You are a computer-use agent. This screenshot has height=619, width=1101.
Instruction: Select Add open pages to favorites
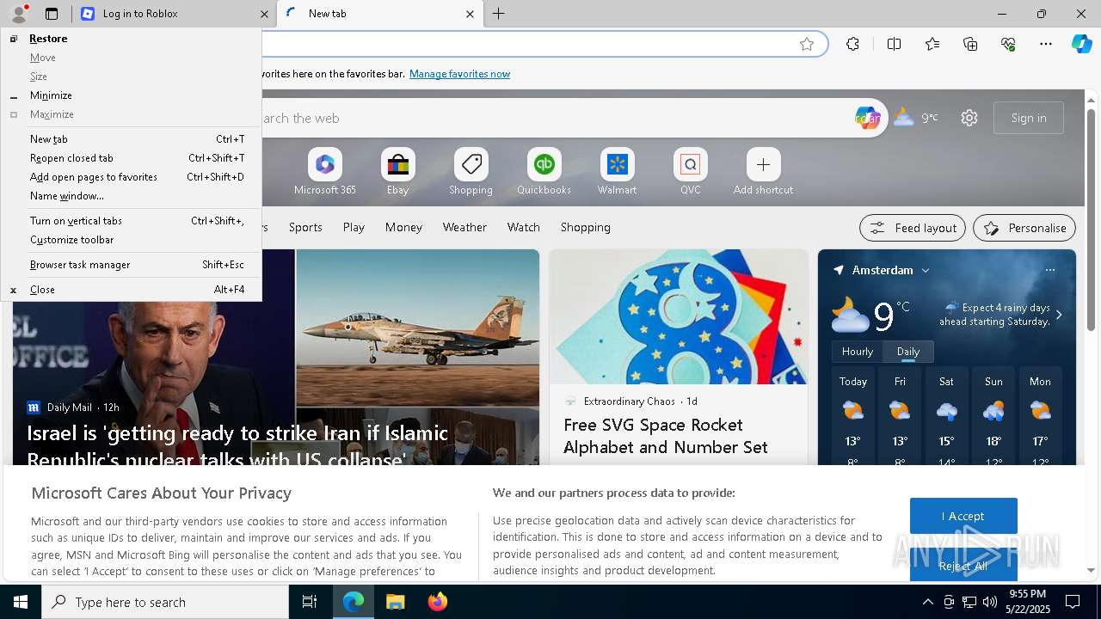[132, 177]
